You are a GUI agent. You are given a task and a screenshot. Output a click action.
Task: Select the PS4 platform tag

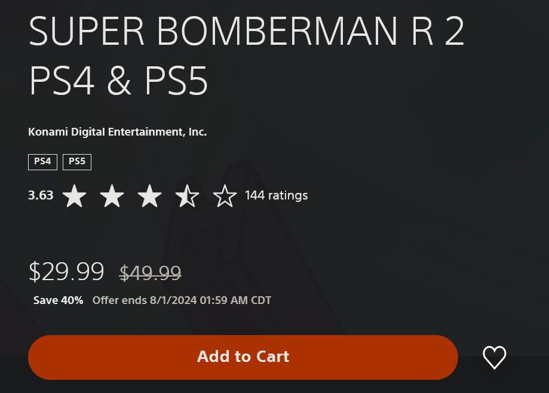coord(43,162)
